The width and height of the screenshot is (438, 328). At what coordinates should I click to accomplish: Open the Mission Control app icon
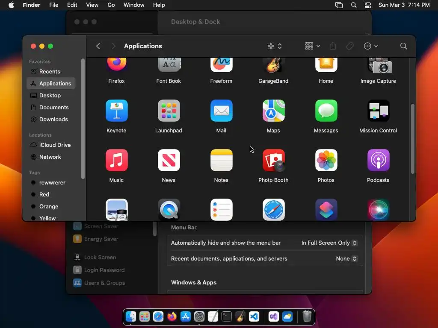pos(378,111)
